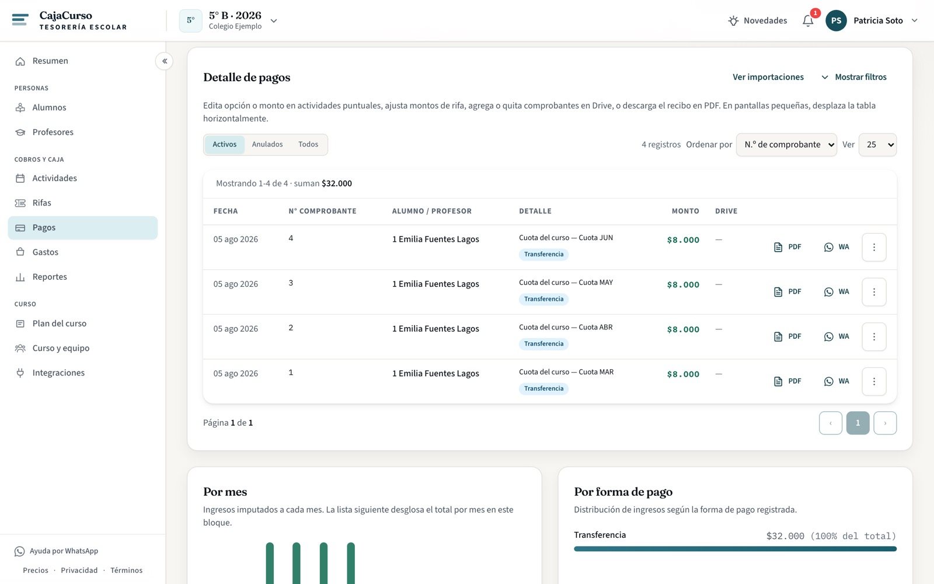The width and height of the screenshot is (934, 584).
Task: Send Cuota ABR receipt via WA
Action: coord(837,336)
